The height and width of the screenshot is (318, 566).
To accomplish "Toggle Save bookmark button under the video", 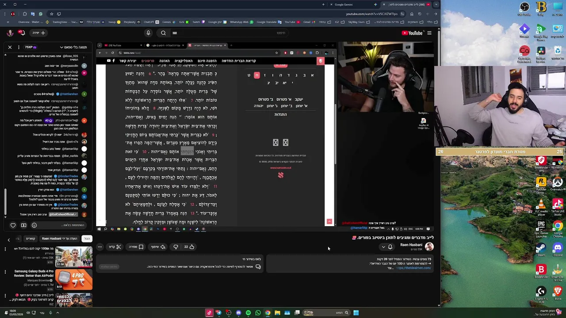I will click(136, 247).
